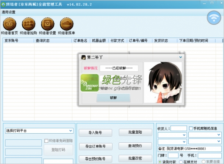Click the 收货人 input field
The width and height of the screenshot is (224, 164).
coord(179,128)
